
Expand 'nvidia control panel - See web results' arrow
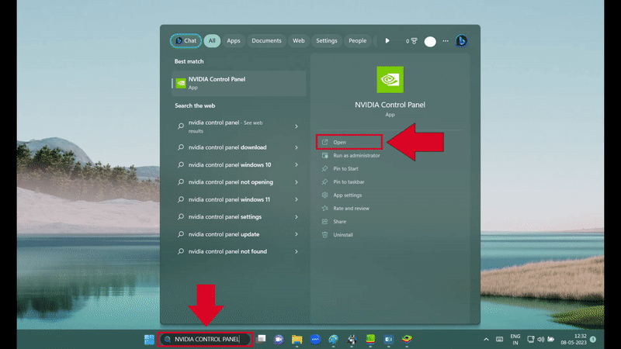pos(297,126)
